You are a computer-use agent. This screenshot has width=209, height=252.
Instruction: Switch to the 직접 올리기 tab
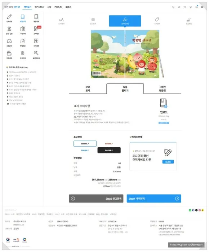[125, 89]
